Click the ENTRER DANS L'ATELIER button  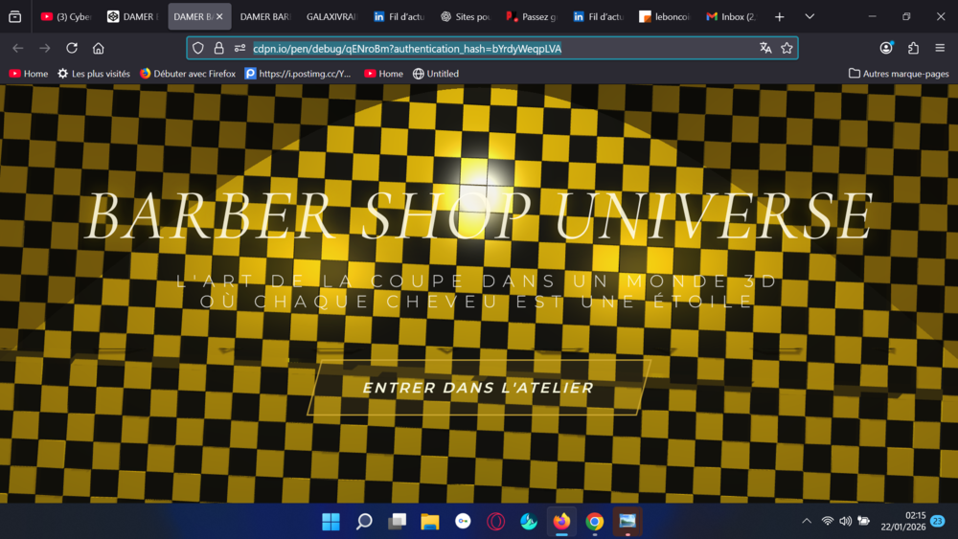click(478, 388)
